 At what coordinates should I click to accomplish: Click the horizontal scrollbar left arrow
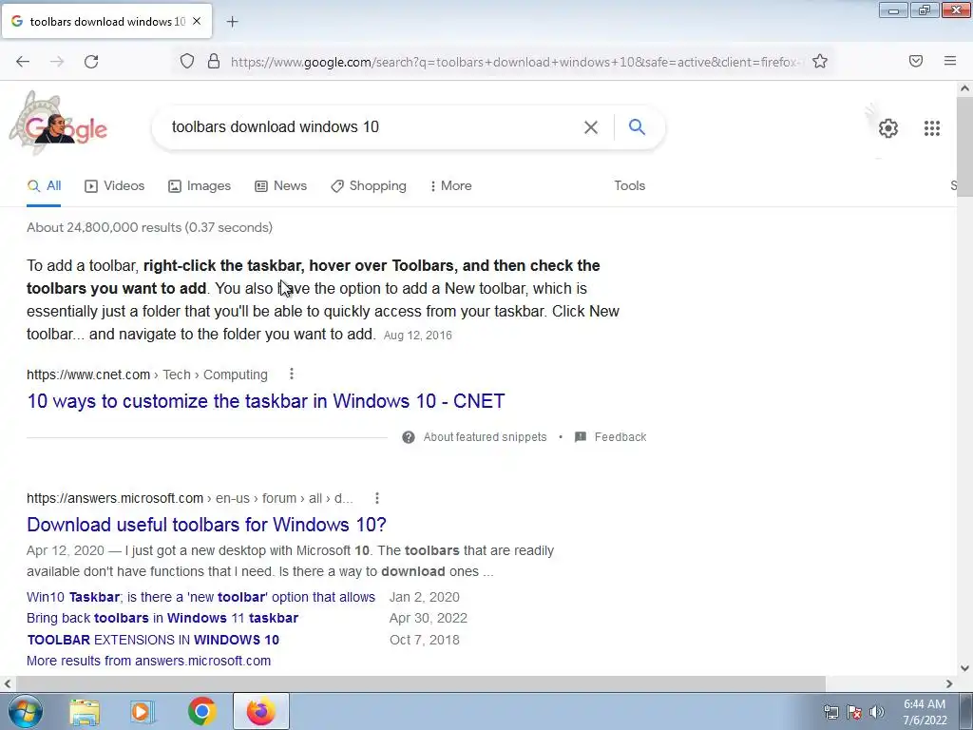[8, 683]
